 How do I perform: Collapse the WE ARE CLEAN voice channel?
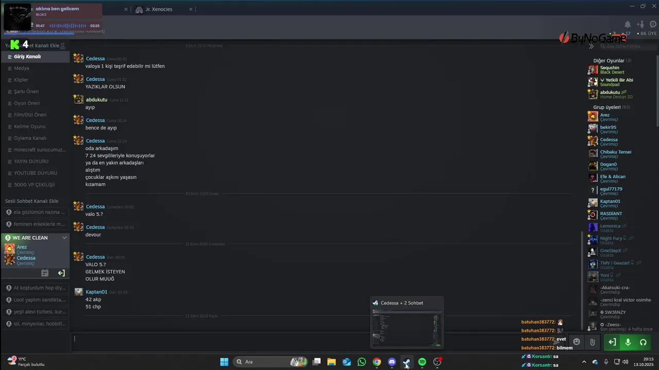[64, 237]
